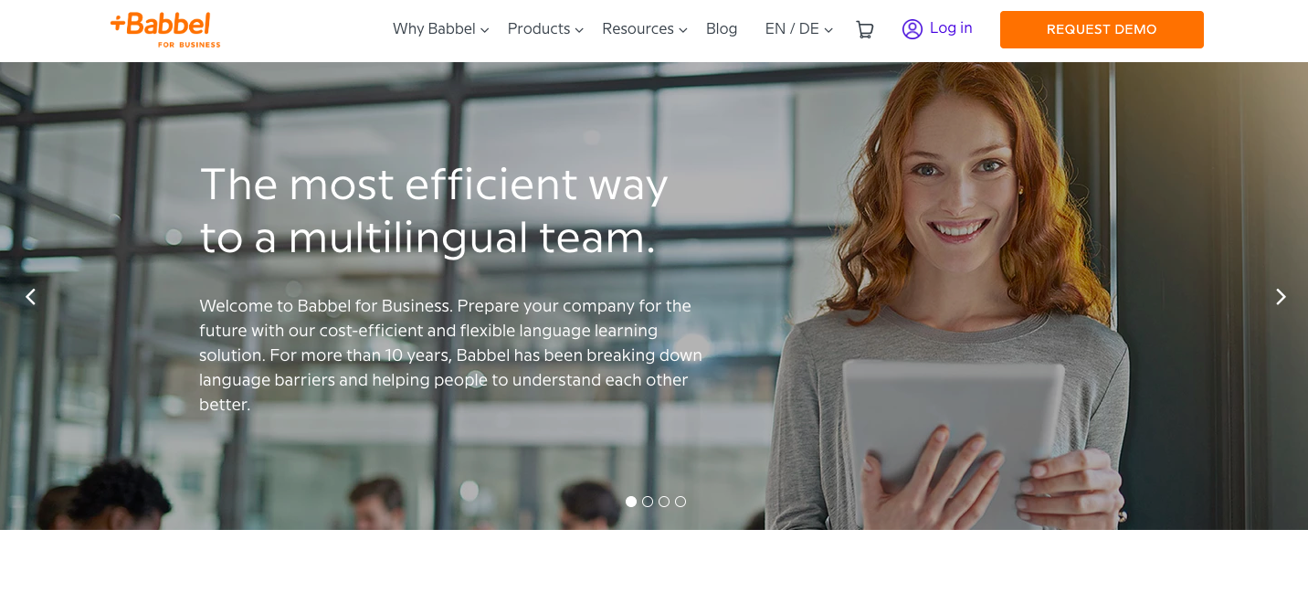Go to previous slide with left arrow
The image size is (1308, 614).
pos(30,296)
